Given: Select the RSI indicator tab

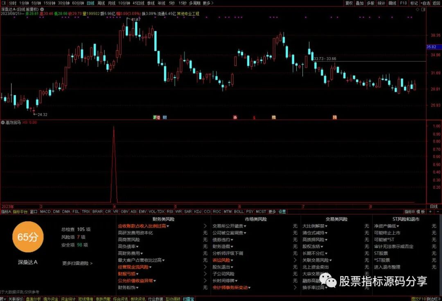Looking at the screenshot, I should [170, 212].
